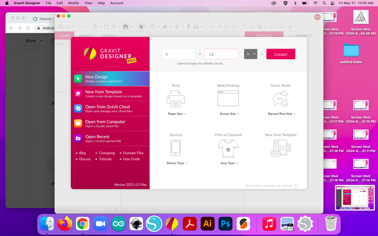
Task: Open Inkscape from the Dock
Action: tap(136, 224)
